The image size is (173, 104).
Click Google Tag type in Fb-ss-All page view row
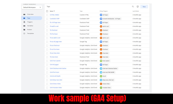tap(83, 42)
